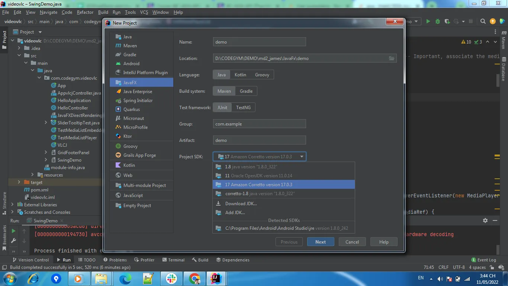Select Java Enterprise project type
Screen dimensions: 508x286
coord(141,92)
